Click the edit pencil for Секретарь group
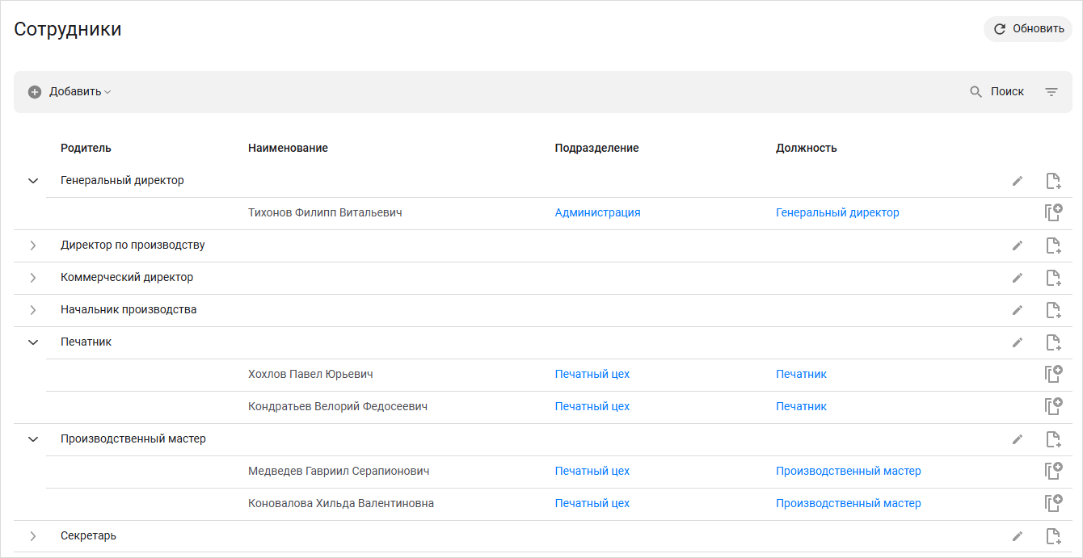This screenshot has width=1083, height=558. pyautogui.click(x=1017, y=536)
